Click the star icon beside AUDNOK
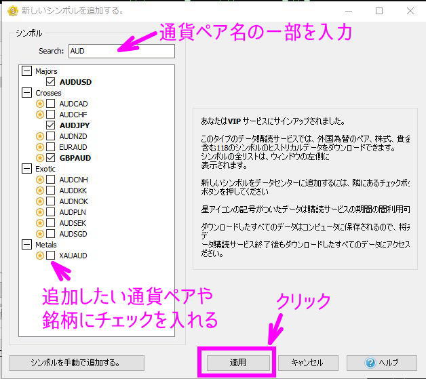The width and height of the screenshot is (426, 379). (40, 201)
